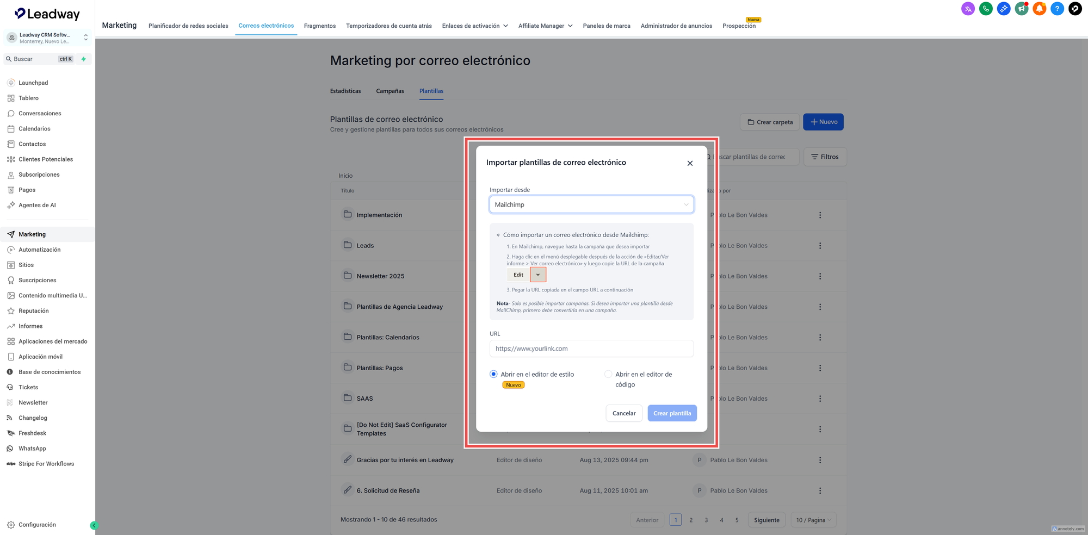Open Planificador de redes sociales

[188, 26]
